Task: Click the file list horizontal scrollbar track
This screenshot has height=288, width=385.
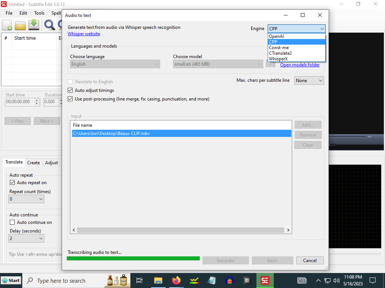Action: click(x=181, y=230)
